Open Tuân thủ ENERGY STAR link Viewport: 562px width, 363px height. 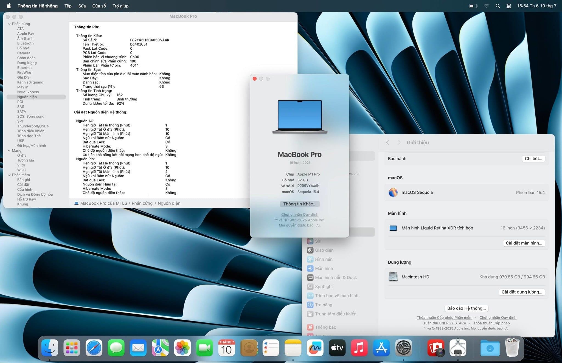pos(445,323)
